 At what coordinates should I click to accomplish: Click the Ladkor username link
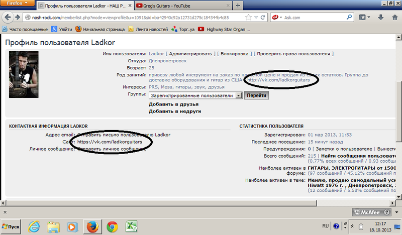click(156, 54)
